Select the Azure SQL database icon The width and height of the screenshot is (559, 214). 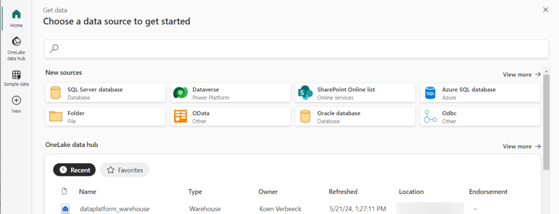(x=430, y=93)
